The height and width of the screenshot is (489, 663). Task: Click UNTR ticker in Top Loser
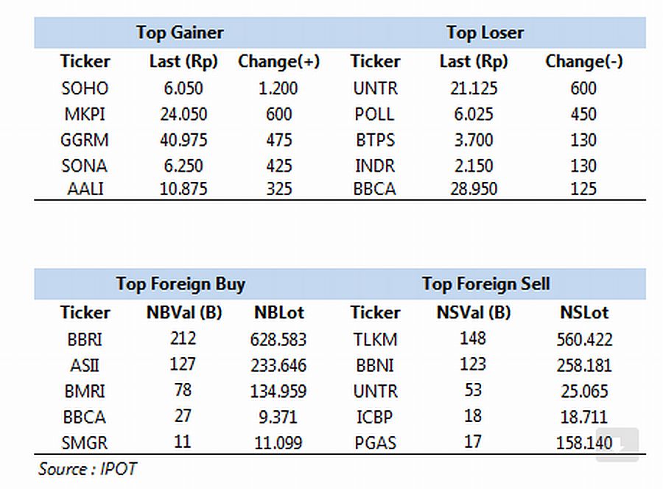click(x=376, y=88)
